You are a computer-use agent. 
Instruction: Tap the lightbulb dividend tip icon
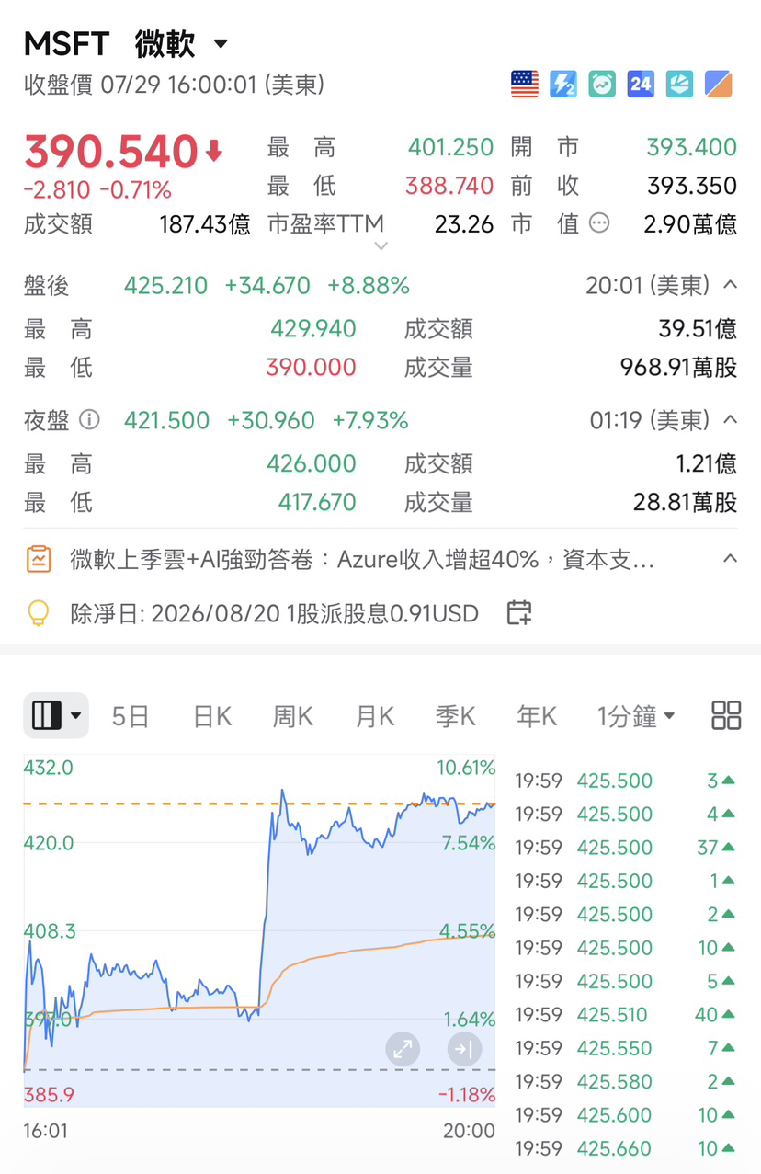point(38,613)
